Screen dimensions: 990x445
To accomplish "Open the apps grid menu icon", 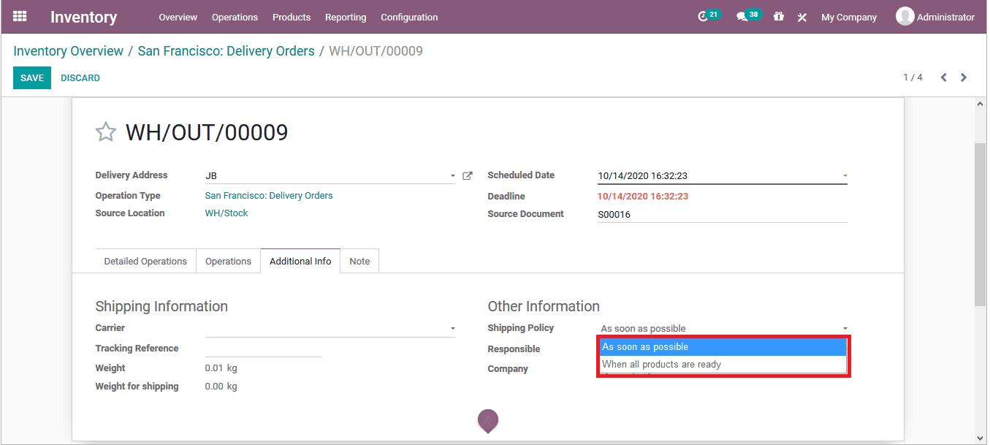I will (x=20, y=16).
